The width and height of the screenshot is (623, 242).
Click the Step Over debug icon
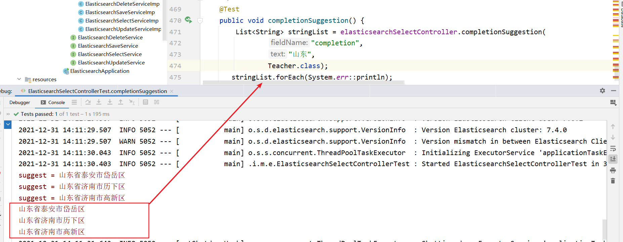[88, 102]
